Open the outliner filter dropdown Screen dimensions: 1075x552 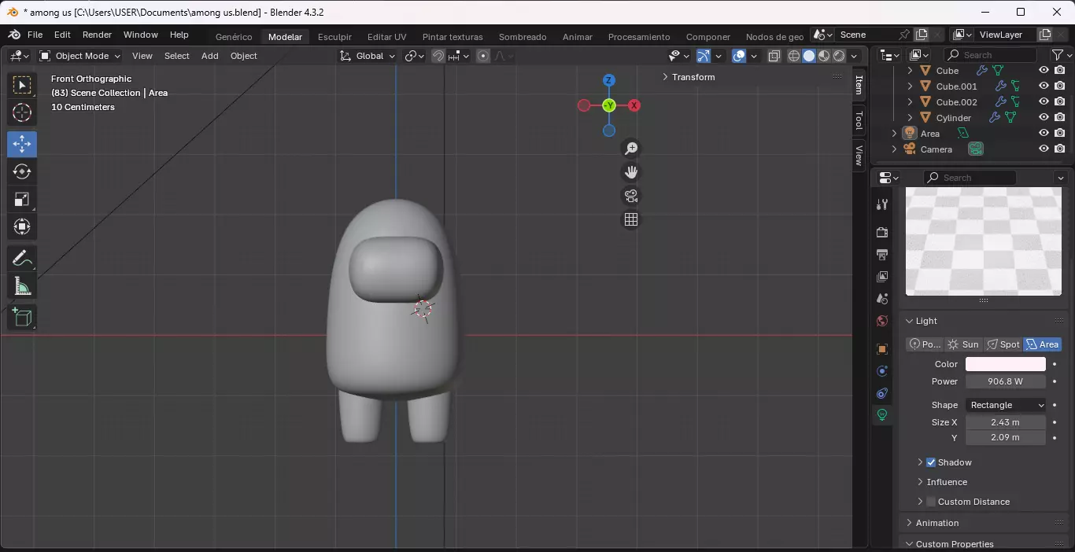click(1062, 55)
